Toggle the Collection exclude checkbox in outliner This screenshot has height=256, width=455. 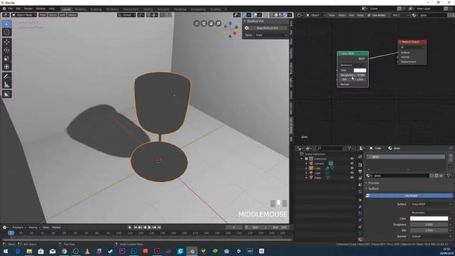coord(306,159)
